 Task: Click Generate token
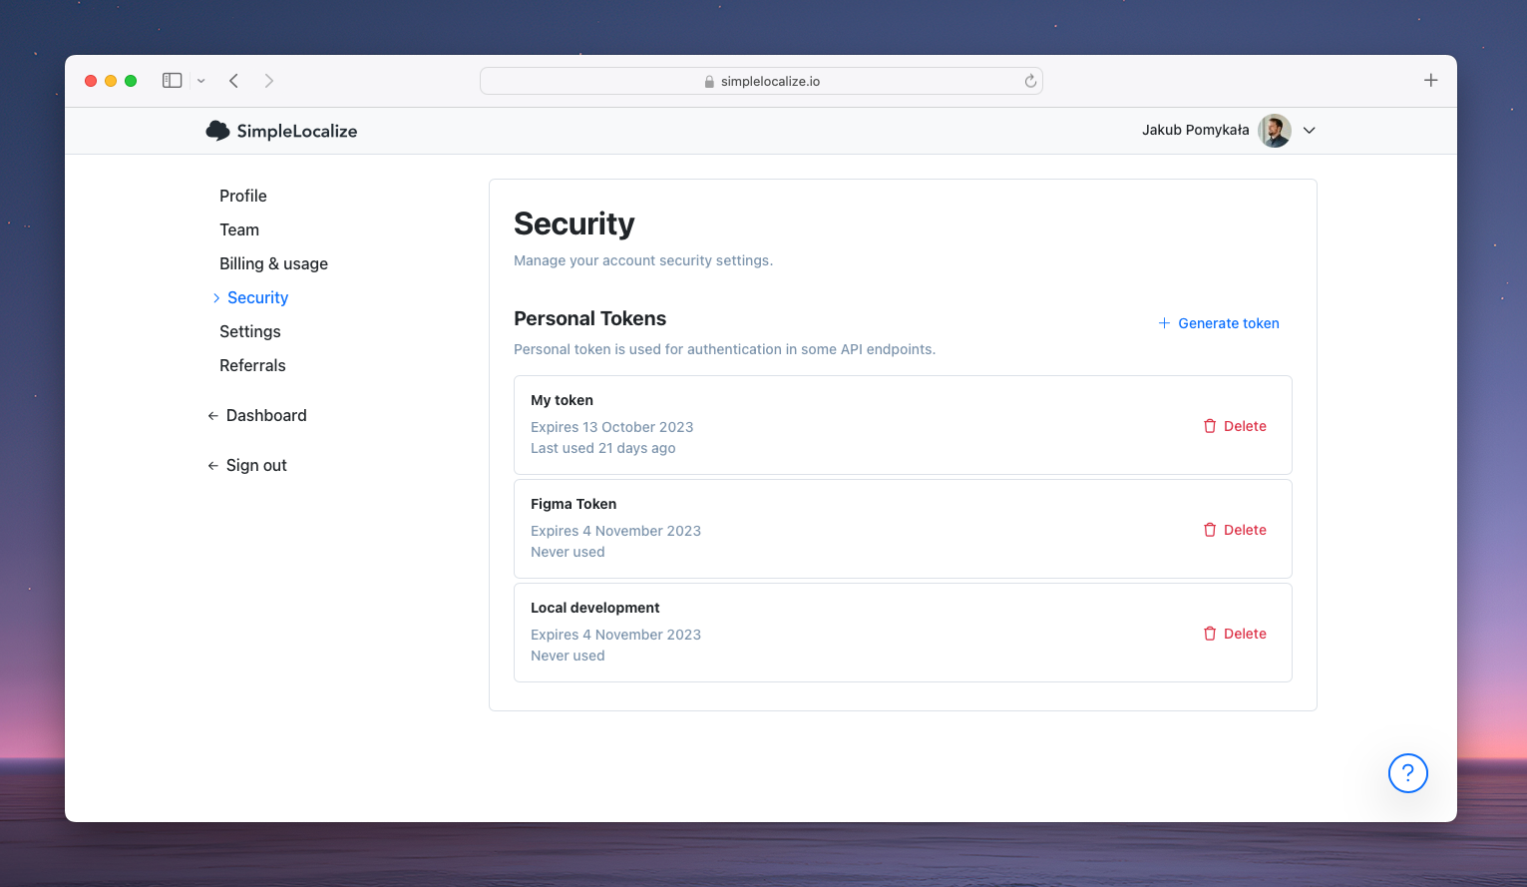point(1219,323)
